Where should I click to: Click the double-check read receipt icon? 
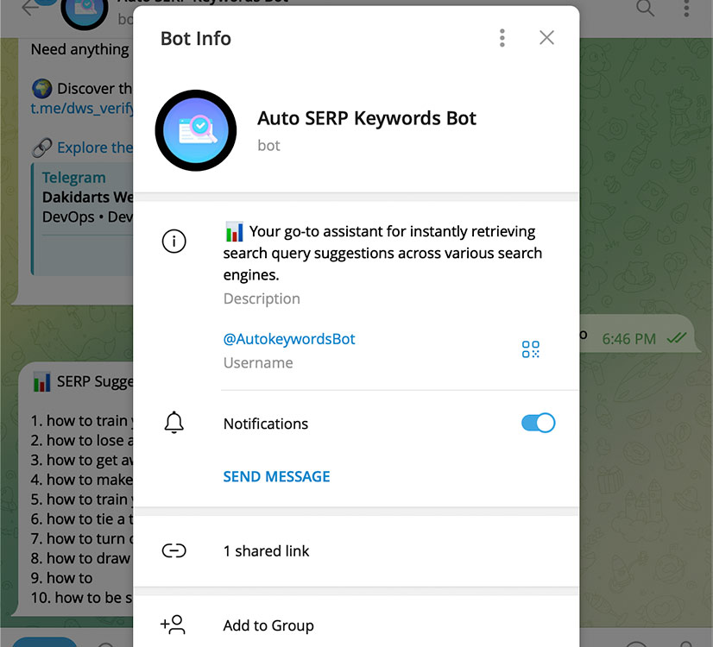tap(676, 338)
